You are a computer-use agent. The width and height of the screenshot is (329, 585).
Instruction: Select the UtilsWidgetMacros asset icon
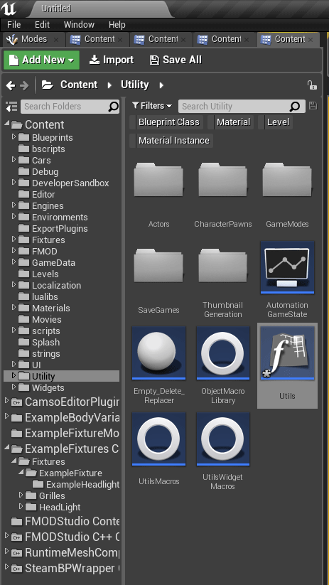click(223, 439)
